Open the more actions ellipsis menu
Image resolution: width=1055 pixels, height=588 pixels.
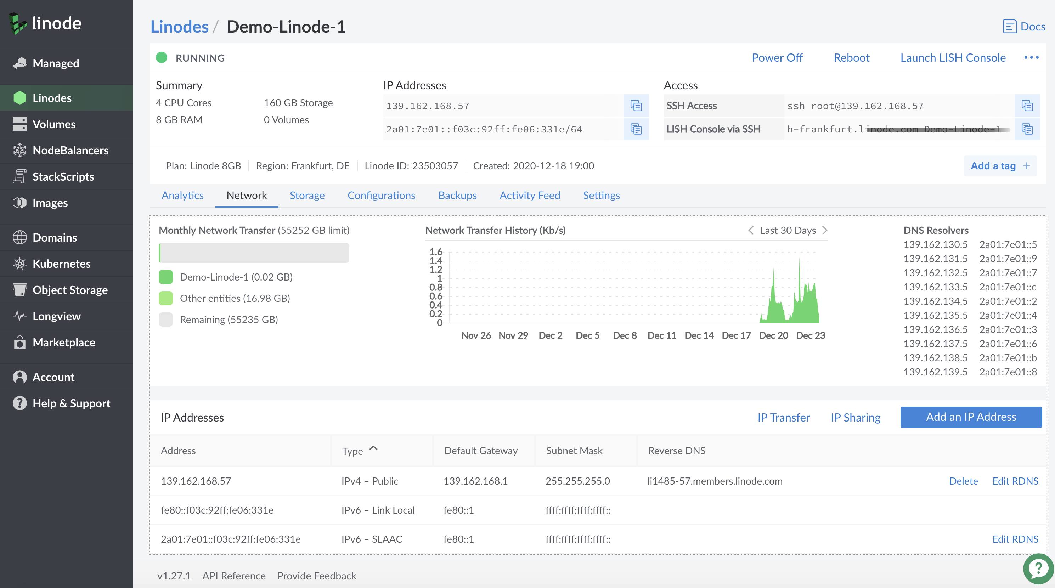tap(1031, 57)
